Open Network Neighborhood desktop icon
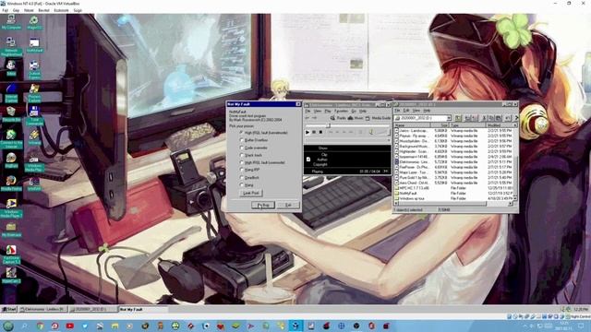This screenshot has width=591, height=332. click(x=11, y=47)
